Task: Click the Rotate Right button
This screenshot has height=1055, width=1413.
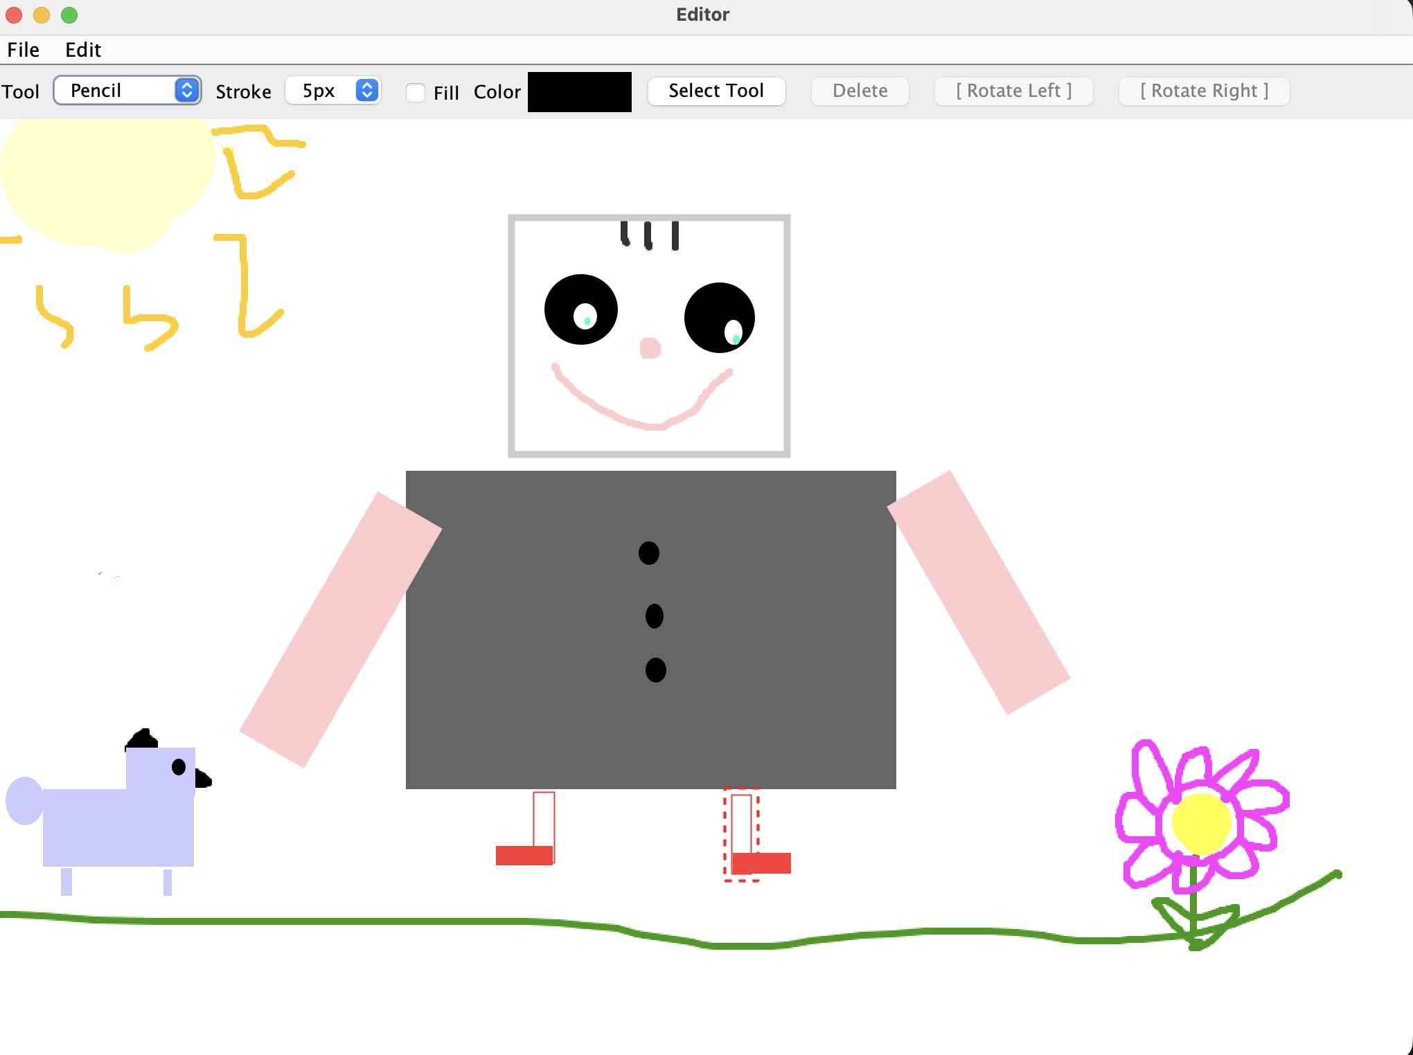Action: [x=1204, y=91]
